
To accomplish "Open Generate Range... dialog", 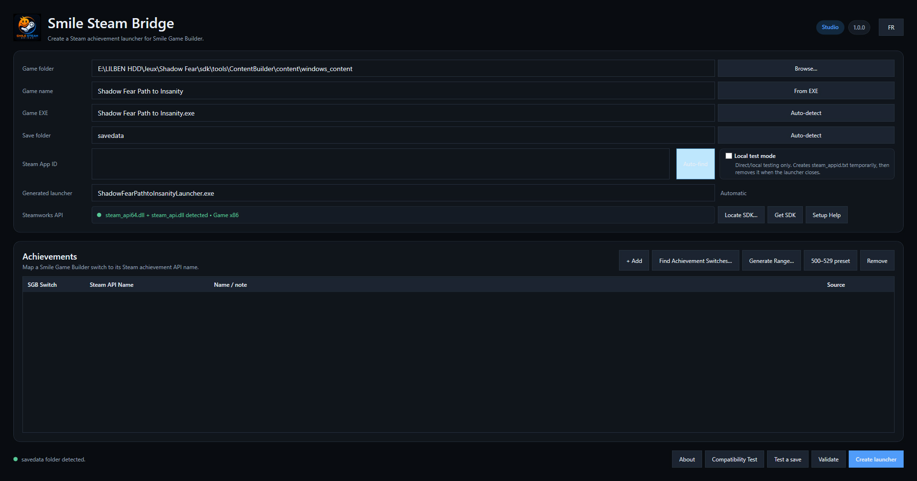I will point(771,261).
